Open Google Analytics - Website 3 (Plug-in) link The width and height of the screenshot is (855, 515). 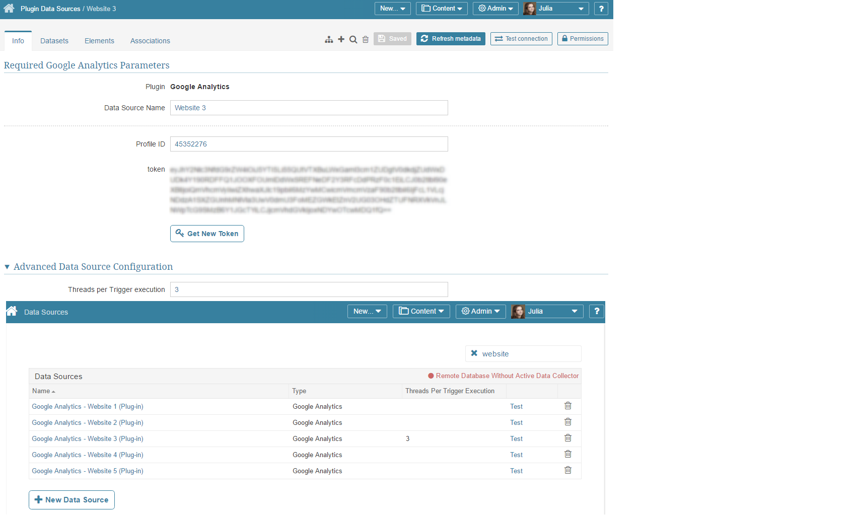(88, 439)
